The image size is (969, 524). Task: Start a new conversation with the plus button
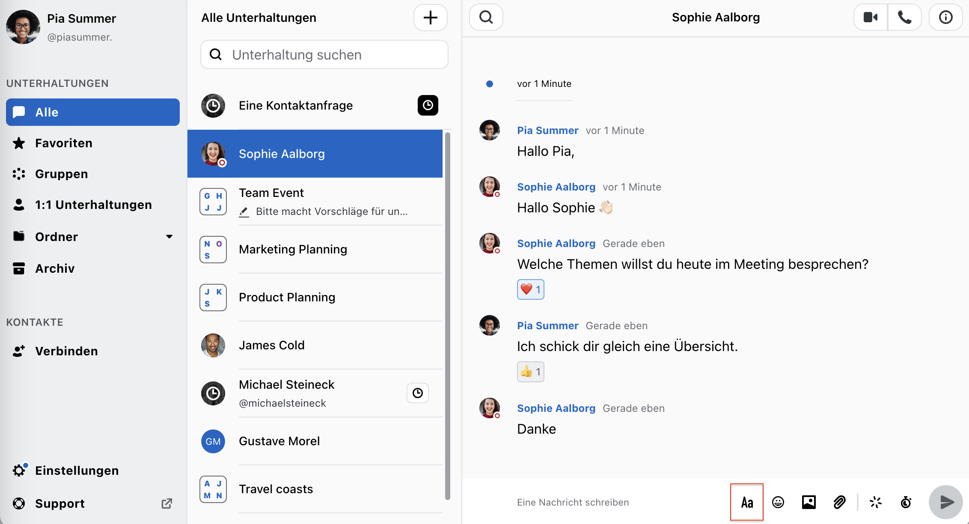coord(430,18)
